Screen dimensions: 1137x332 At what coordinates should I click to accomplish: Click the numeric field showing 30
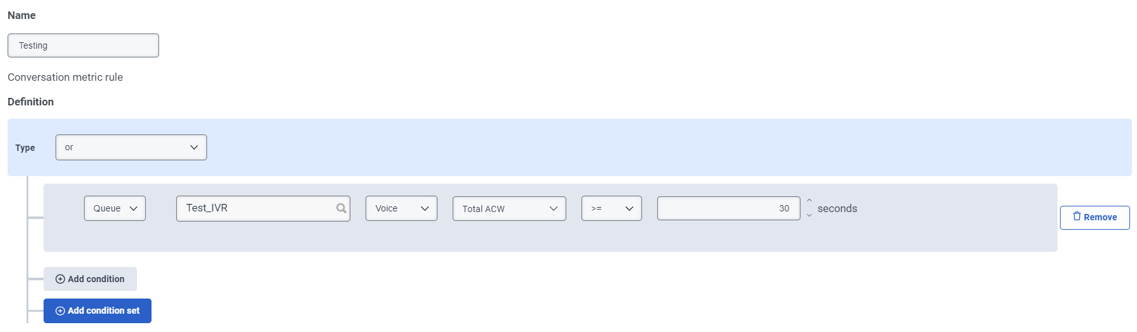point(728,208)
